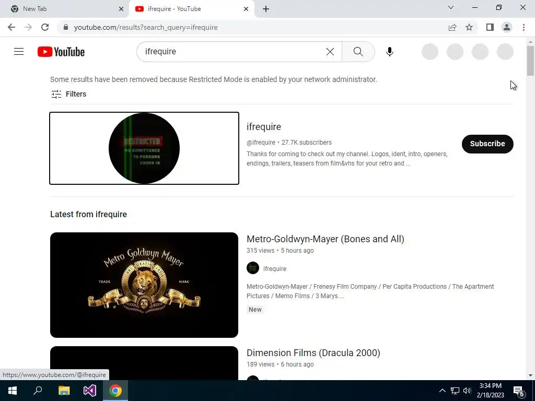Open the Chrome profile menu
This screenshot has width=535, height=401.
pos(507,27)
